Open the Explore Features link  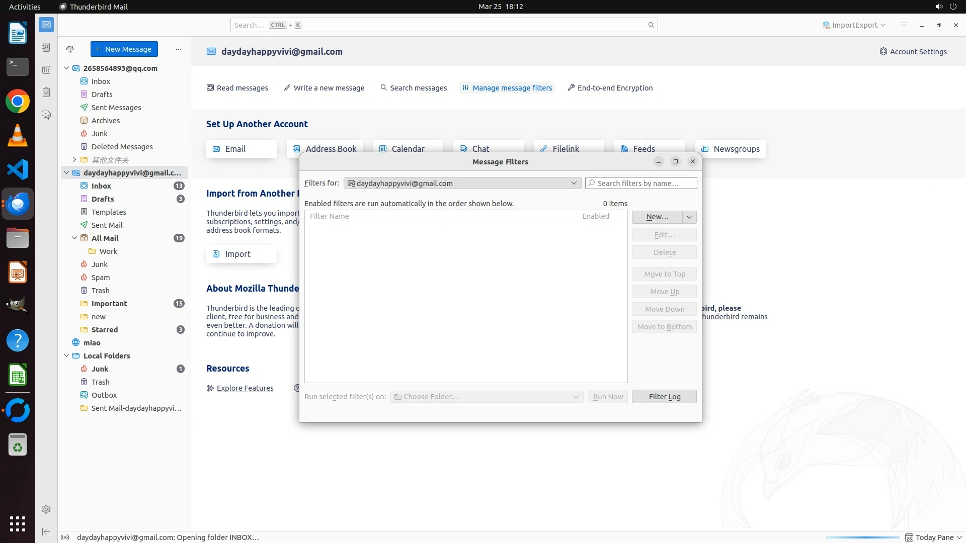tap(245, 388)
